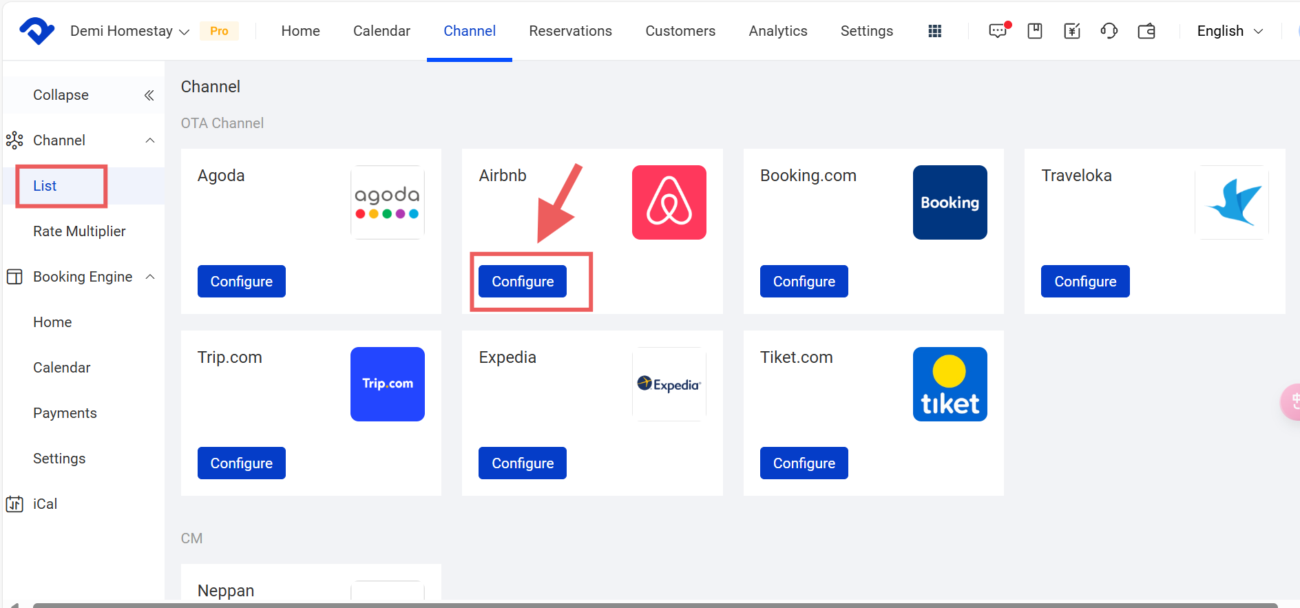Open the Reservations tab
Image resolution: width=1300 pixels, height=608 pixels.
click(x=570, y=31)
